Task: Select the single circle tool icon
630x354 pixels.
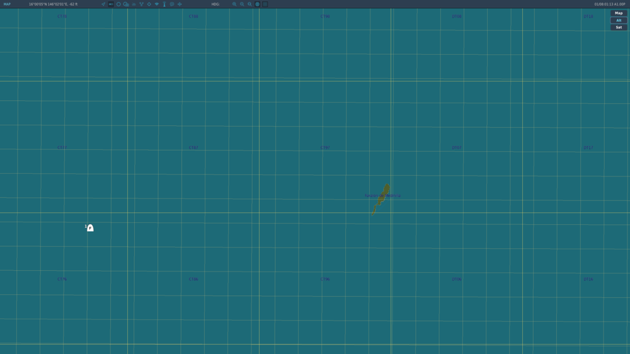Action: coord(118,4)
